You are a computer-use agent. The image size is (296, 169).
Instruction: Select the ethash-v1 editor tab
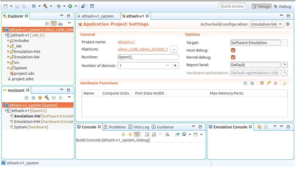point(135,16)
